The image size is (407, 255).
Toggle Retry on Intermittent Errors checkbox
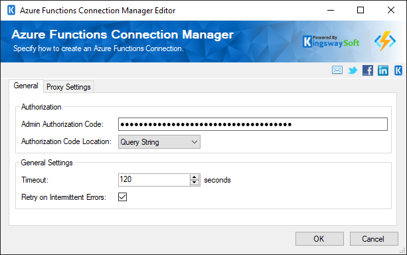point(123,197)
